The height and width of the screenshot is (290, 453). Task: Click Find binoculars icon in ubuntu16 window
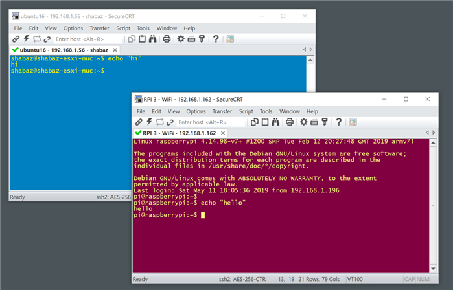tap(152, 39)
